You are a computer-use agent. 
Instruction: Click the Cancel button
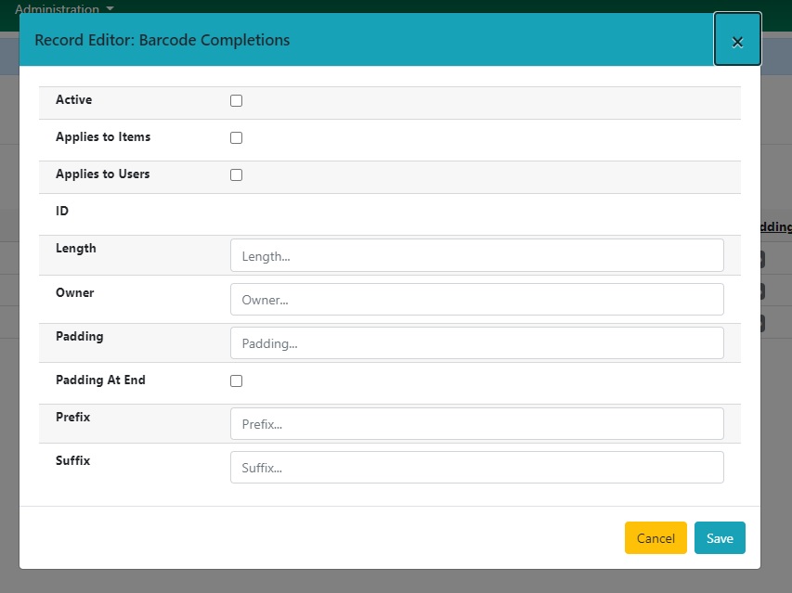656,537
